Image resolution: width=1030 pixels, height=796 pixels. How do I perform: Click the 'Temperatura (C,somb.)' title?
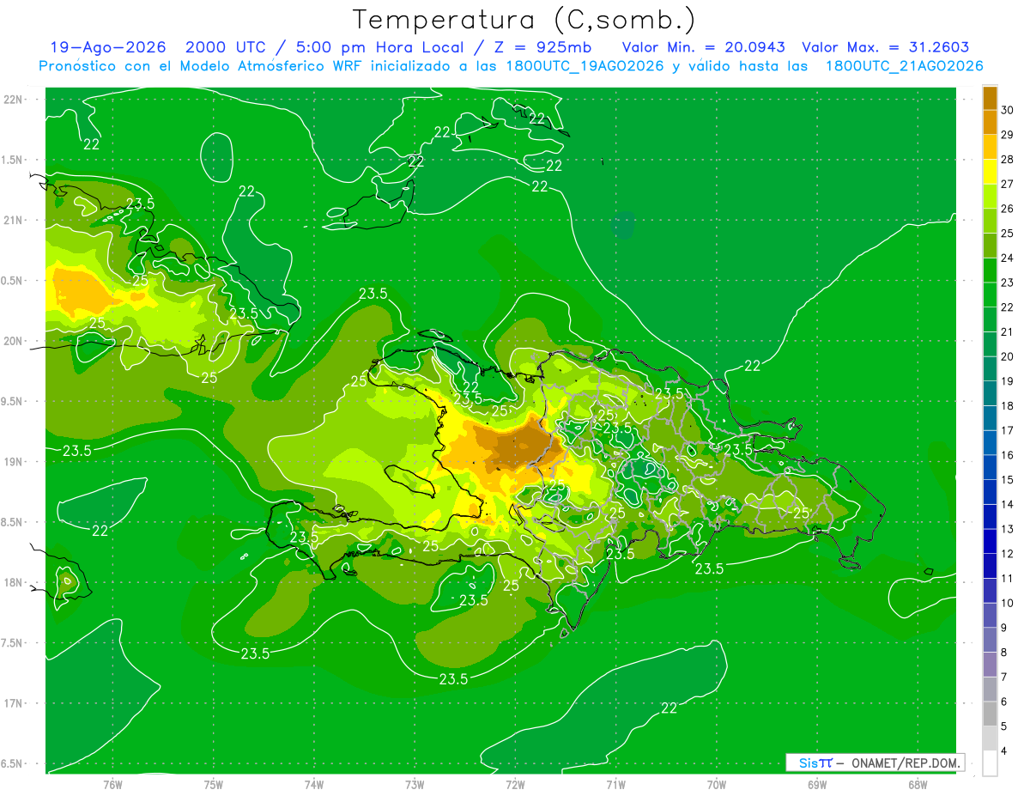coord(524,20)
